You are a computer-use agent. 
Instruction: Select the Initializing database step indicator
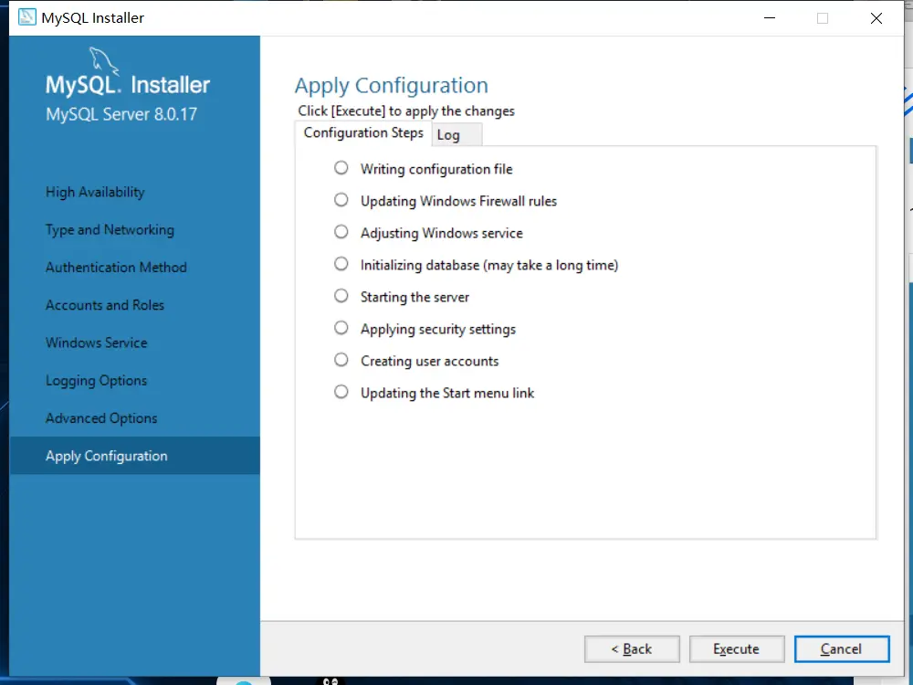point(341,264)
